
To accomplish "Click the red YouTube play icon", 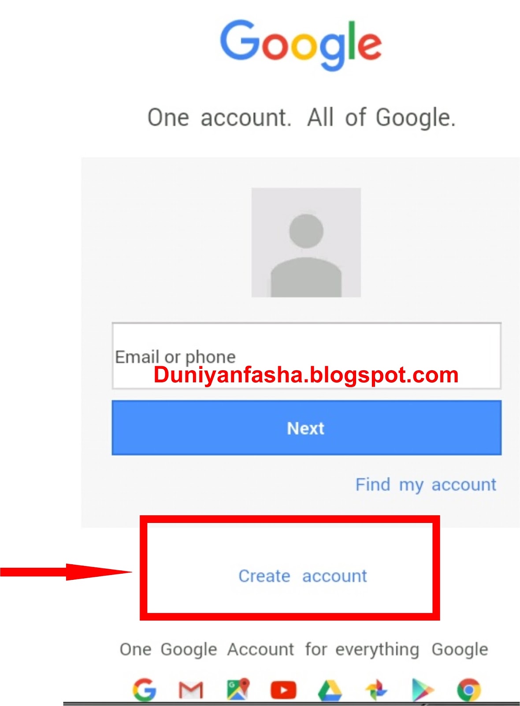I will click(283, 691).
